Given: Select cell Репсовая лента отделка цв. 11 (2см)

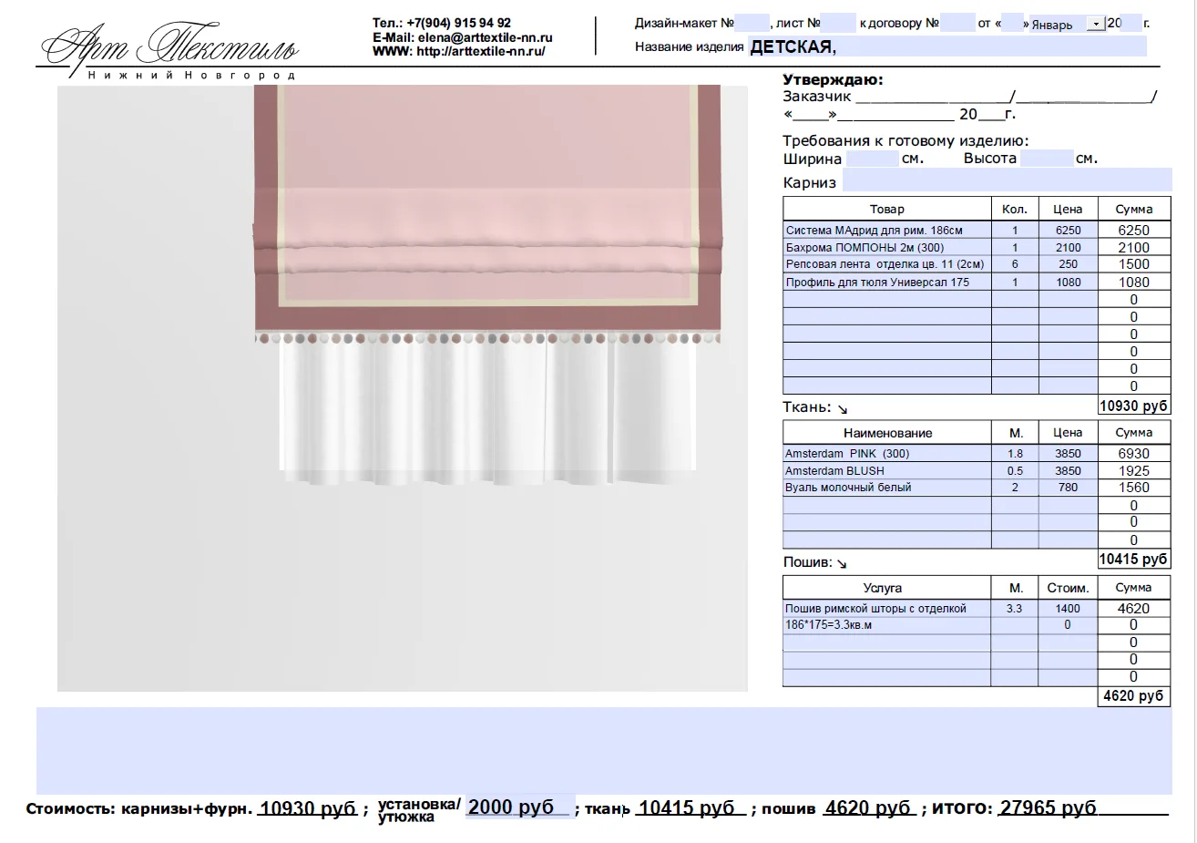Looking at the screenshot, I should pos(886,264).
